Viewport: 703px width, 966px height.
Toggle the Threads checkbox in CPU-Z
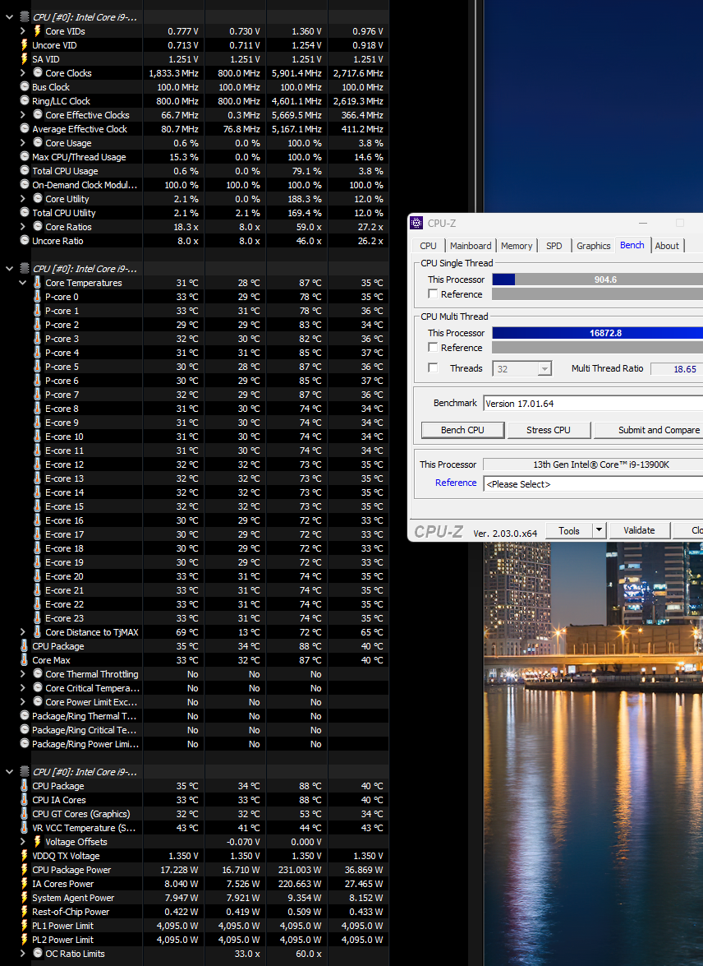pos(434,367)
